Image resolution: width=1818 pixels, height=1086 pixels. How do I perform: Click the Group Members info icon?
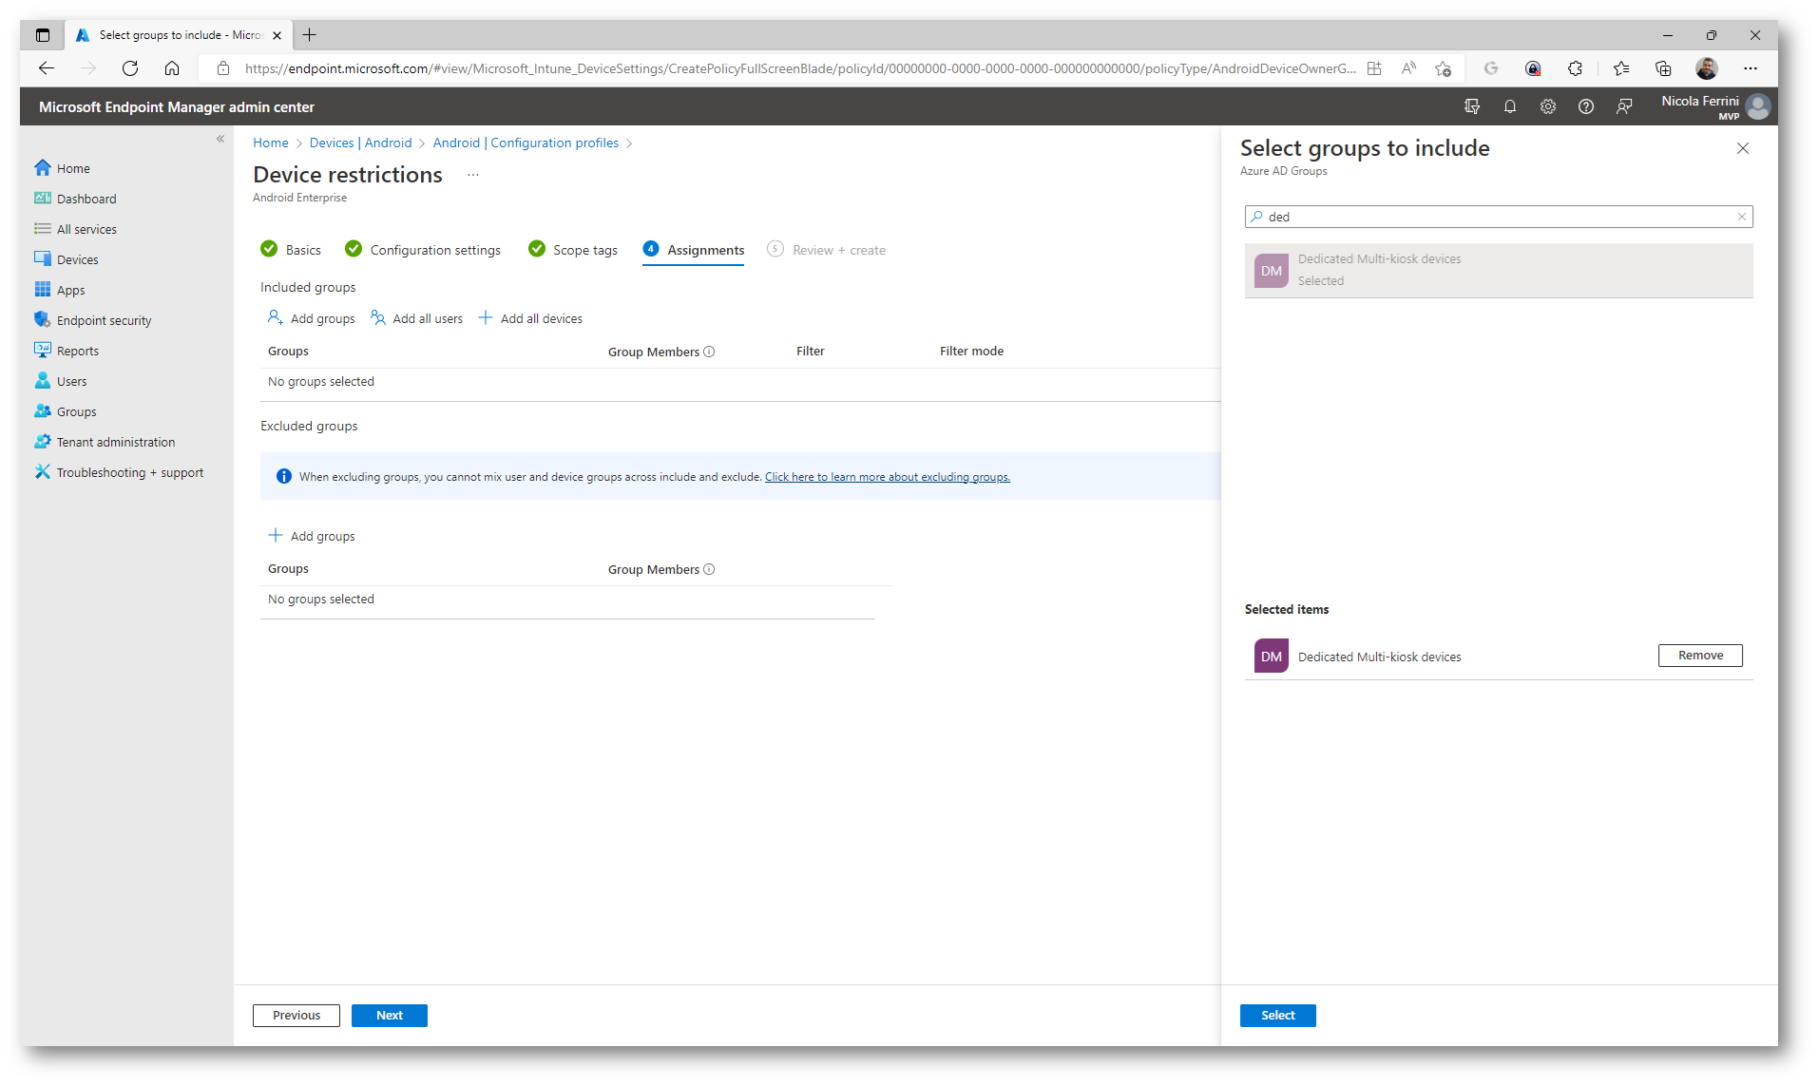[709, 352]
